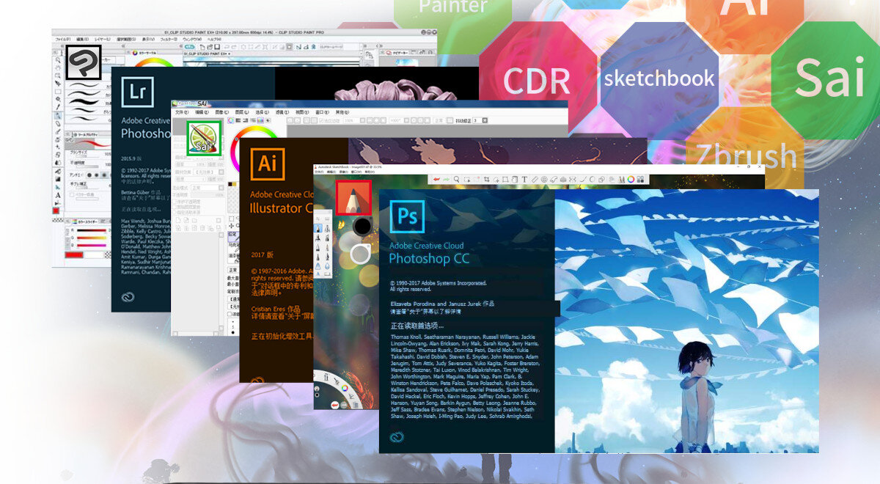Click the Creative Cloud icon on Photoshop splash
Image resolution: width=880 pixels, height=484 pixels.
coord(399,437)
